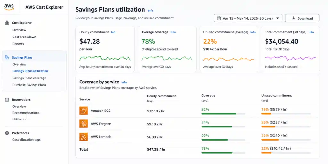Click the AWS Lambda coverage progress bar

coord(223,140)
